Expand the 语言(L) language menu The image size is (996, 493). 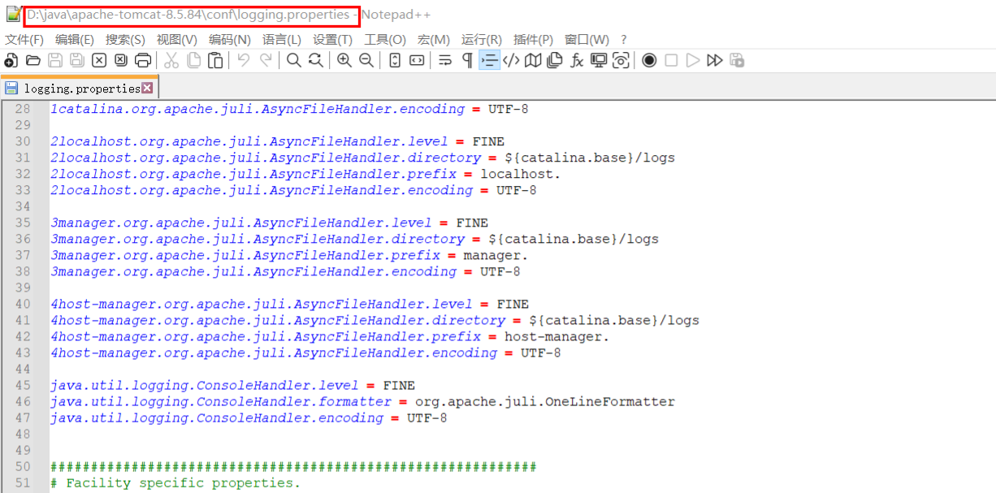tap(282, 39)
